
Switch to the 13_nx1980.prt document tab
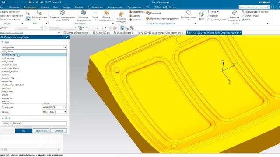101,33
